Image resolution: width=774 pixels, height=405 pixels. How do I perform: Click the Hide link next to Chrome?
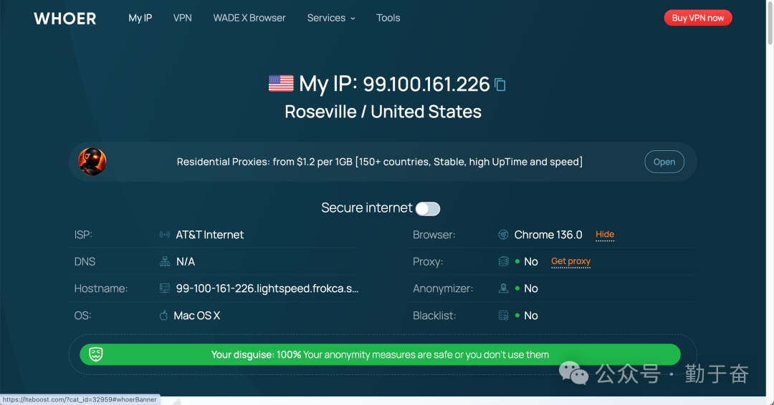[x=605, y=235]
